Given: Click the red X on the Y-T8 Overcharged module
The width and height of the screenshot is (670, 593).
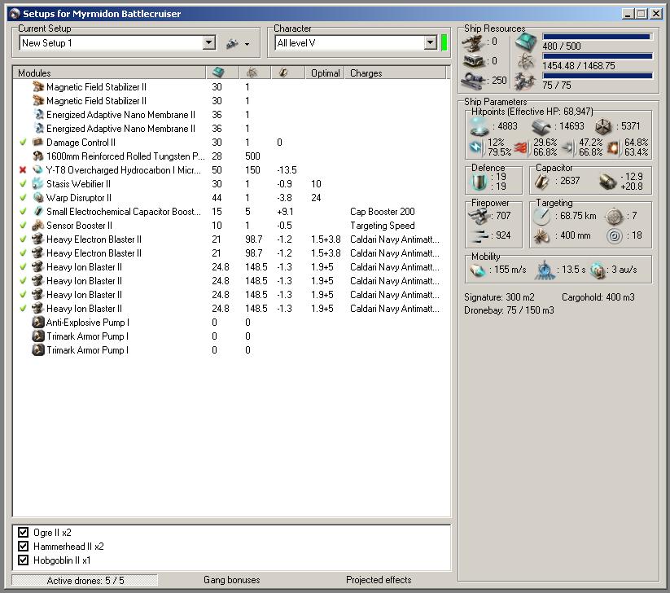Looking at the screenshot, I should click(x=23, y=170).
